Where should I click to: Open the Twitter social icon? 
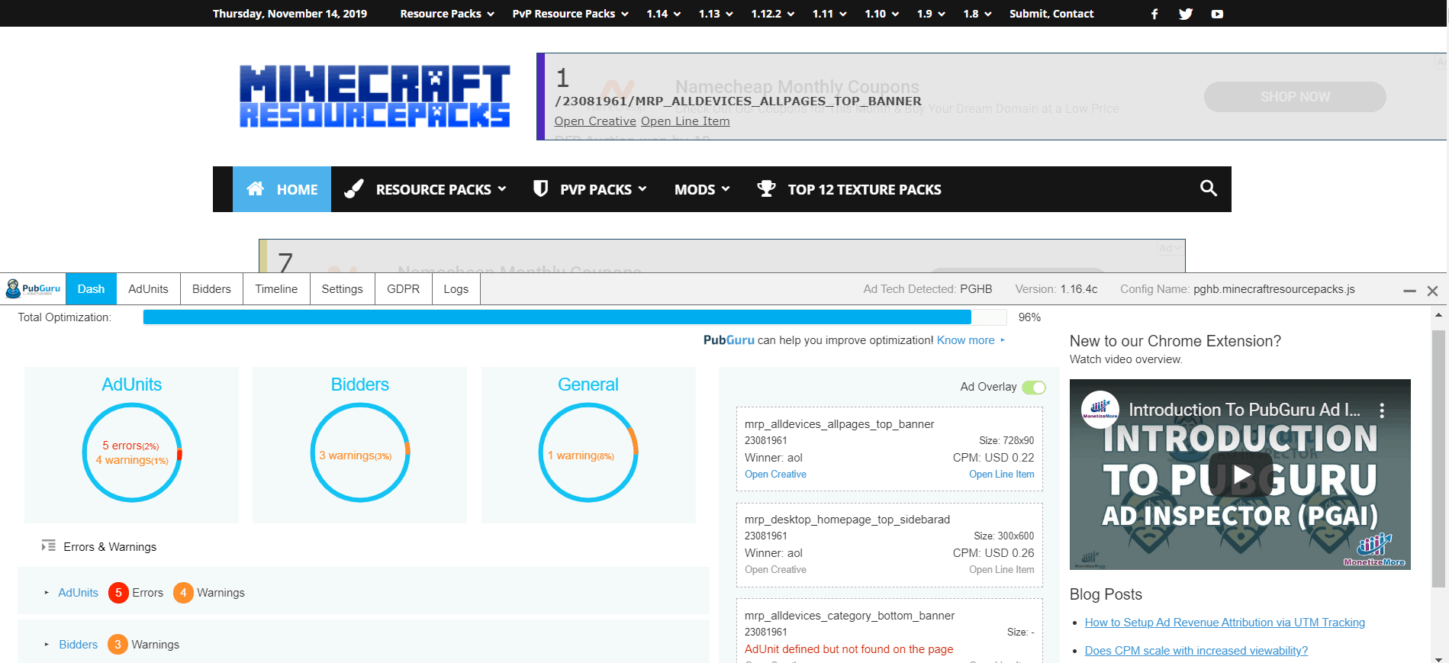pyautogui.click(x=1185, y=14)
